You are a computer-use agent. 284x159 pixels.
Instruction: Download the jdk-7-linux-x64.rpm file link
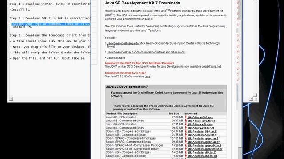(200, 124)
